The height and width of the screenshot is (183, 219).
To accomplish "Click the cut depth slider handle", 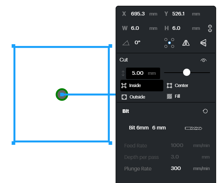I will tap(186, 73).
